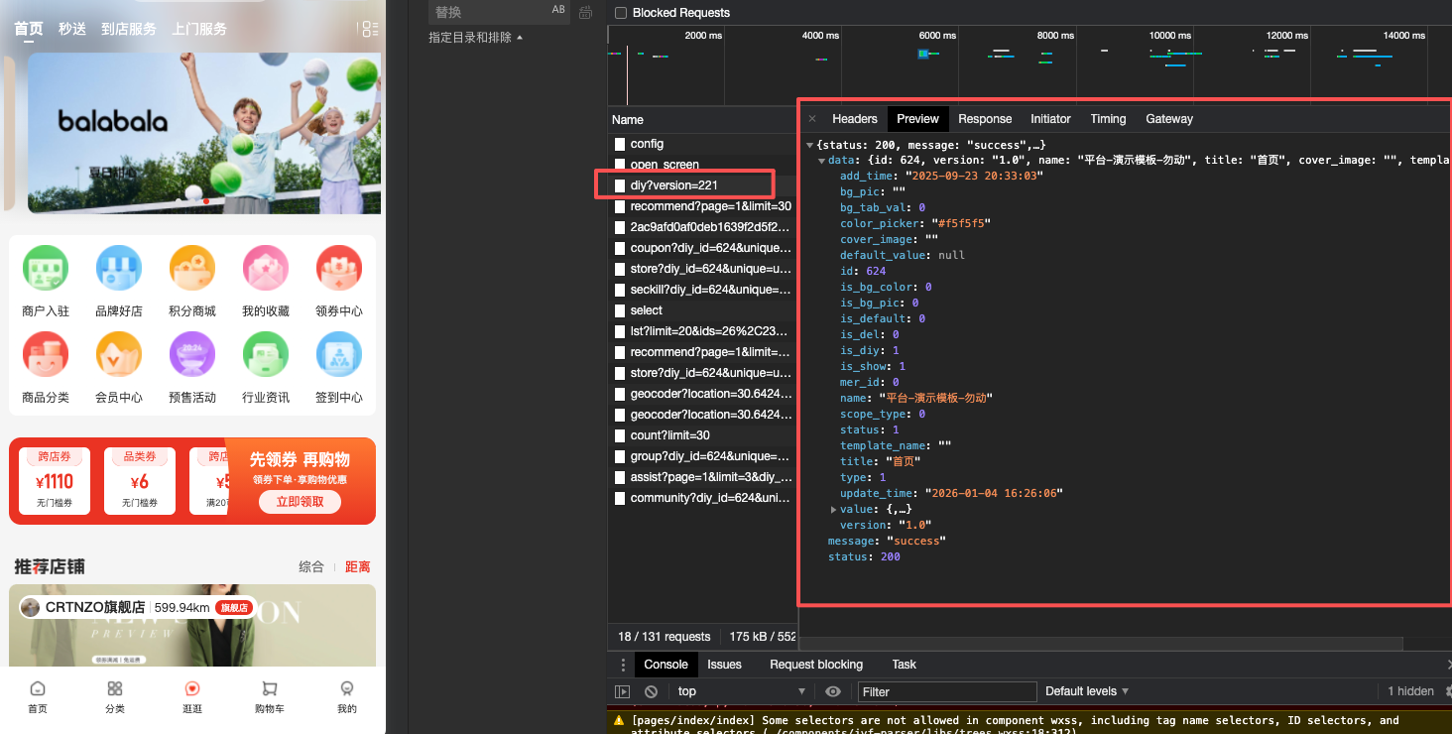The image size is (1452, 734).
Task: Select the diy?version=221 request
Action: pos(674,185)
